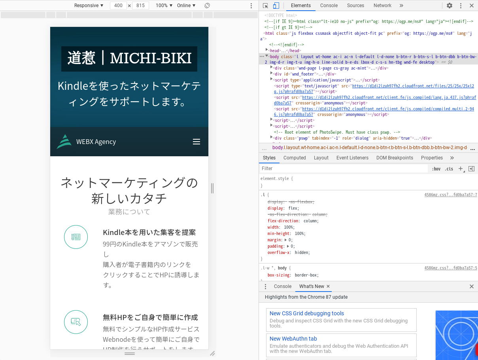
Task: Expand the head element in DOM tree
Action: (x=267, y=50)
